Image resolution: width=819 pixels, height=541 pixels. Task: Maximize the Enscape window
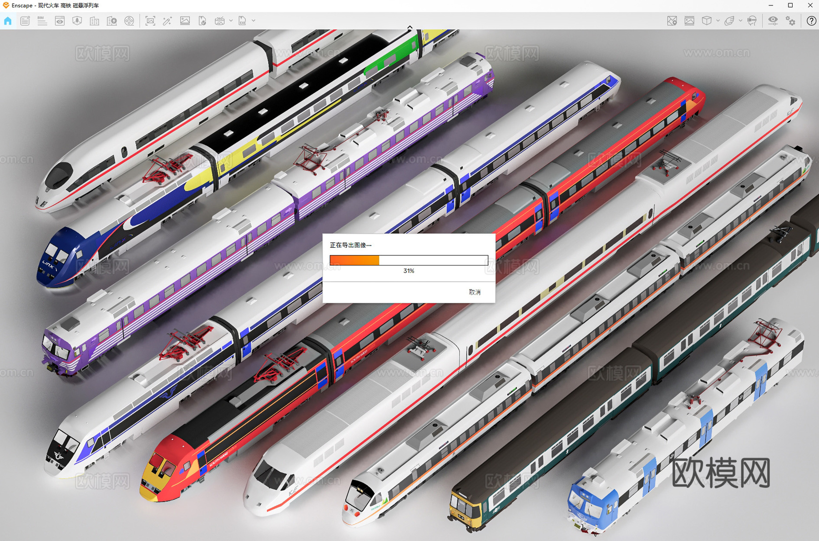790,5
